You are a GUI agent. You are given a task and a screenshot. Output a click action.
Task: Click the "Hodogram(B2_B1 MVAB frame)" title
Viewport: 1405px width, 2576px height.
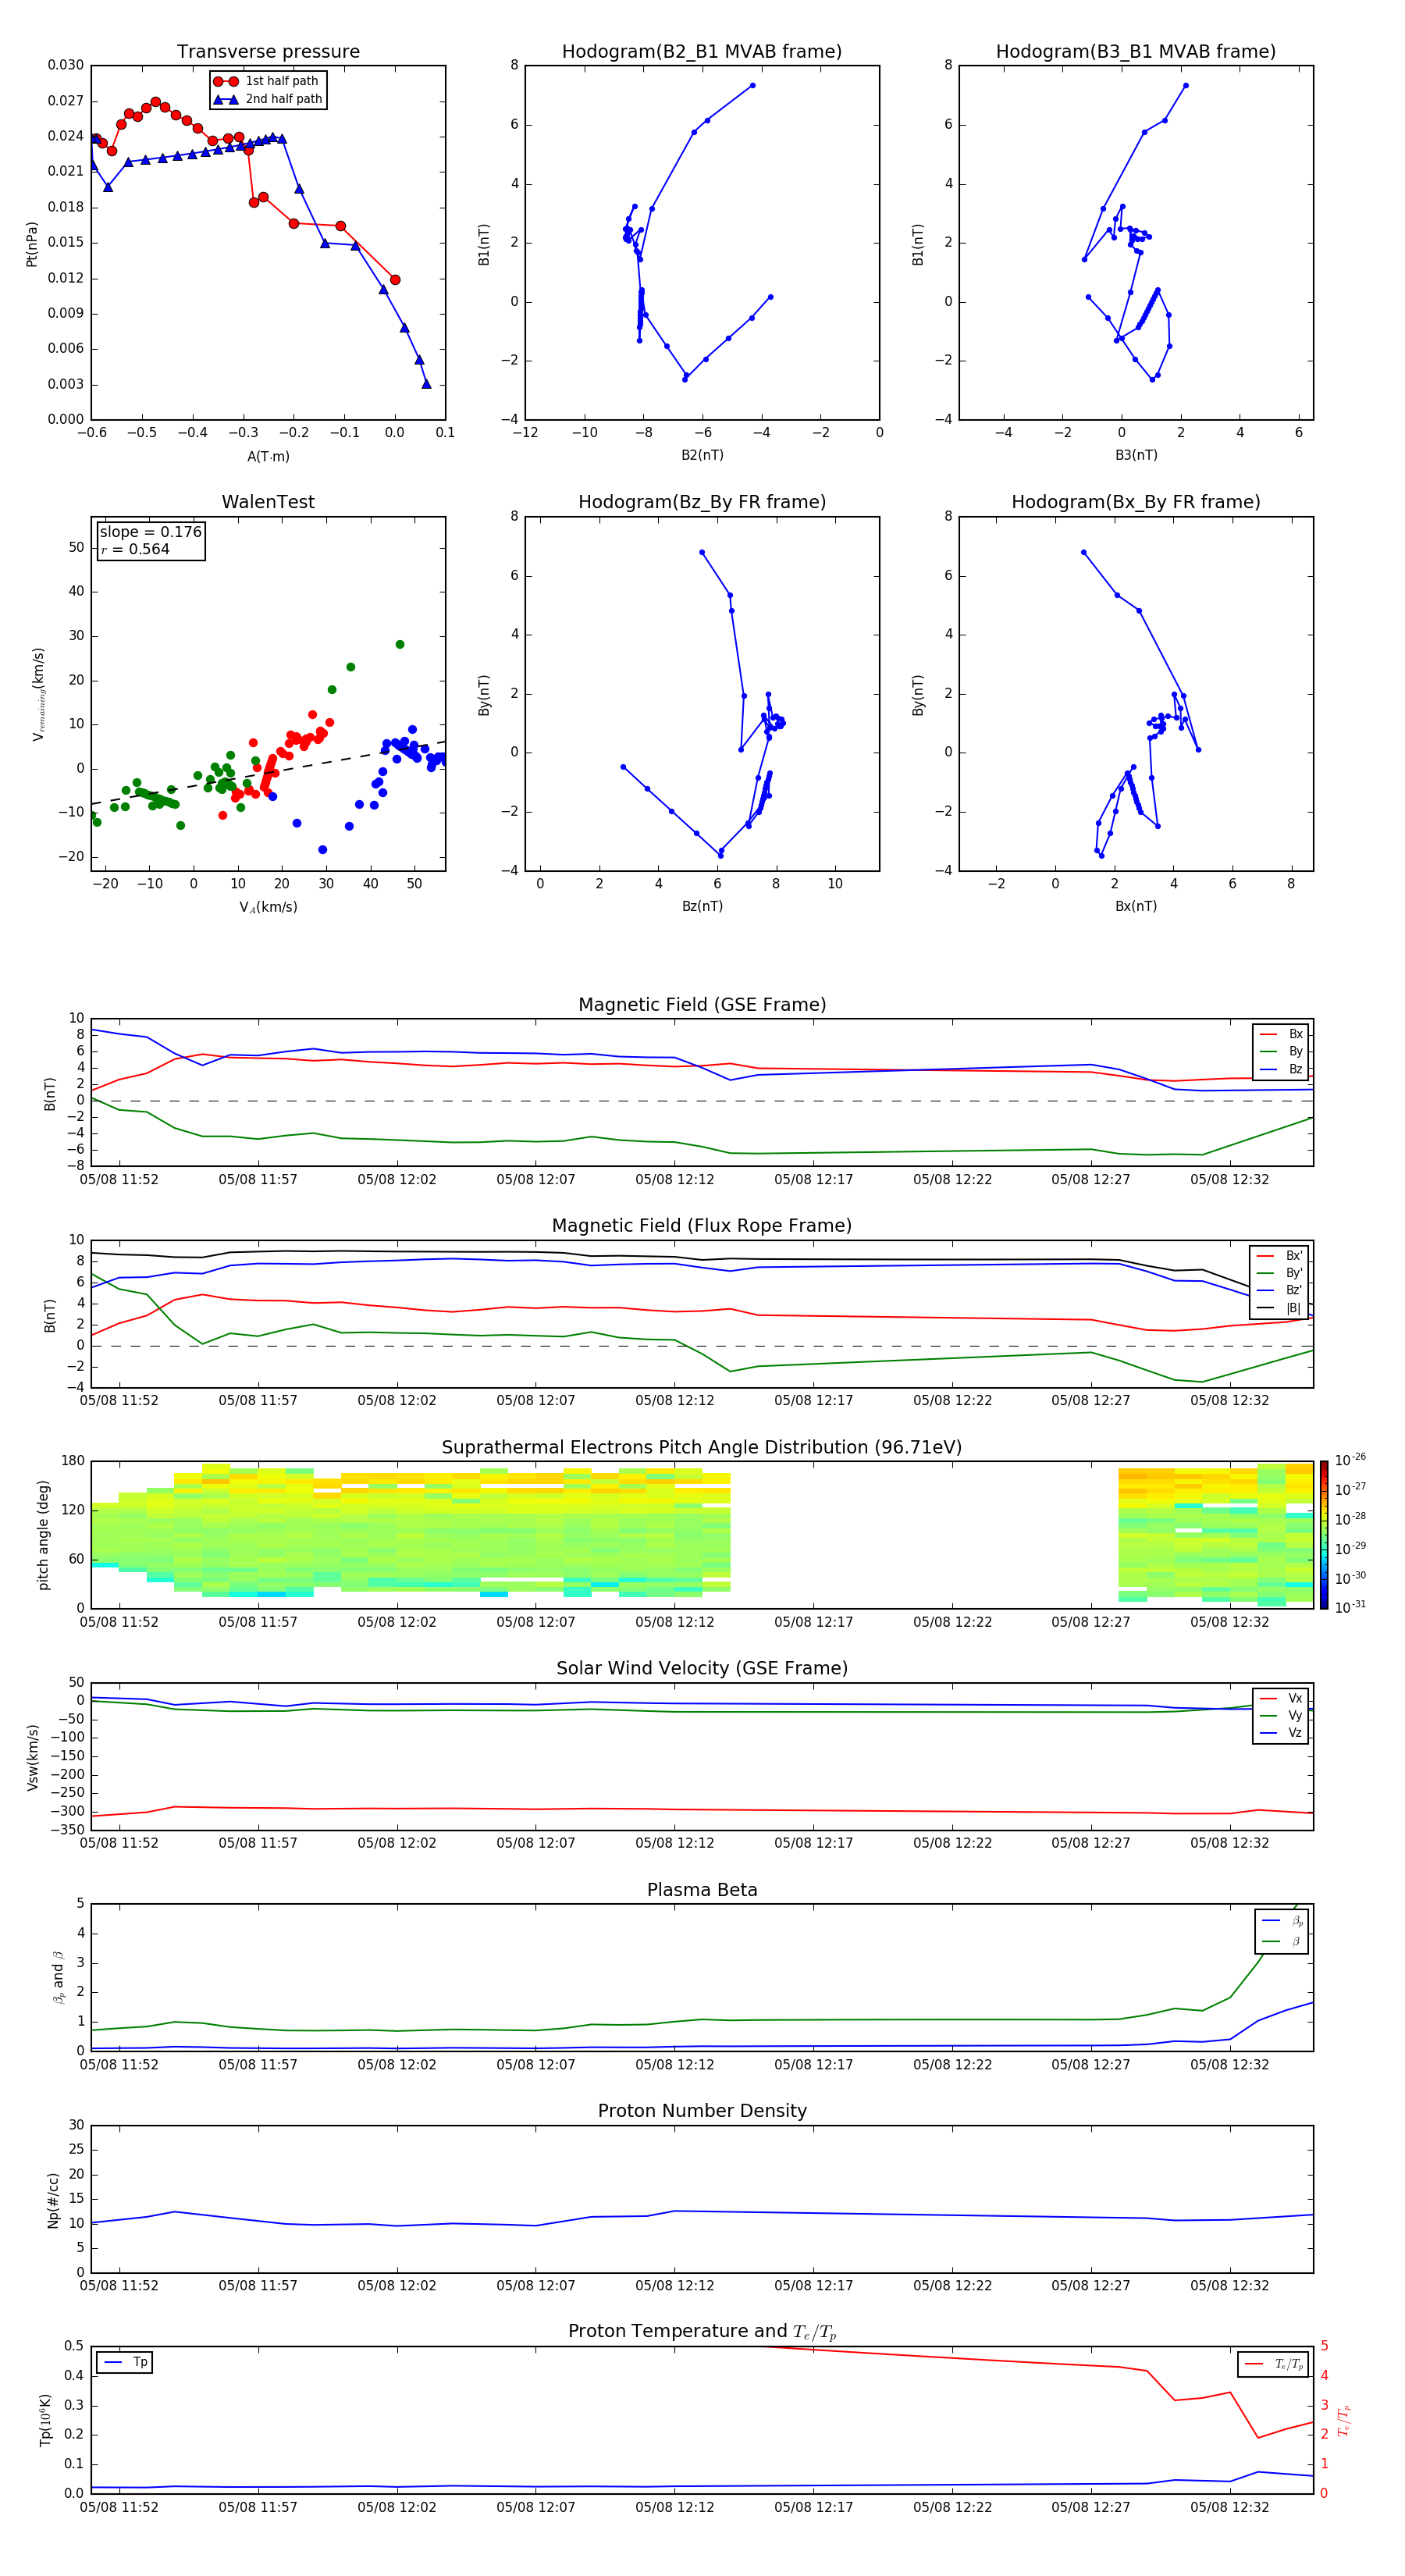pyautogui.click(x=702, y=51)
